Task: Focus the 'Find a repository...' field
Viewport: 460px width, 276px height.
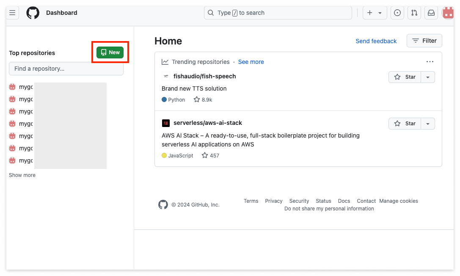Action: click(66, 69)
